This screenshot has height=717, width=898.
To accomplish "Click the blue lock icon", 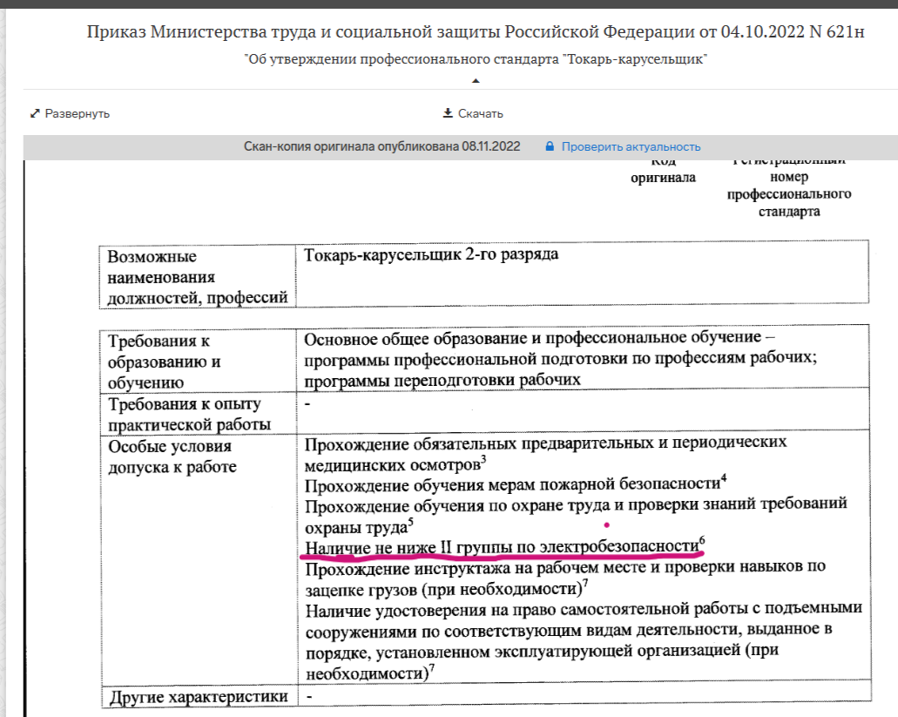I will point(550,146).
